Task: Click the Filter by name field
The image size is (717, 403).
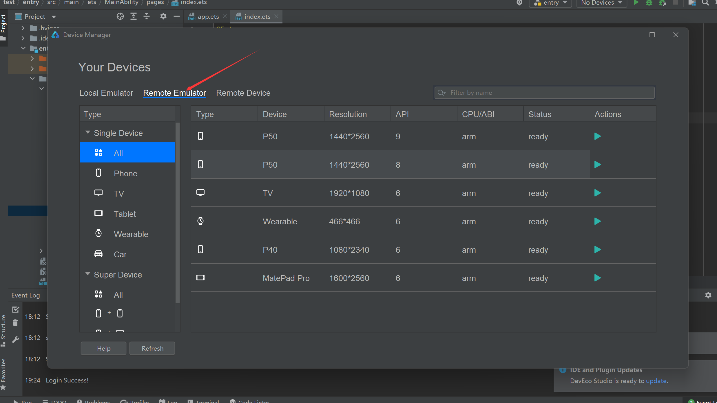Action: (545, 93)
